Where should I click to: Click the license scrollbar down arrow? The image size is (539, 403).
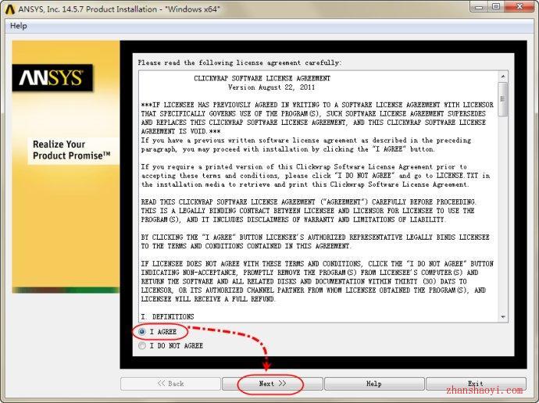503,317
